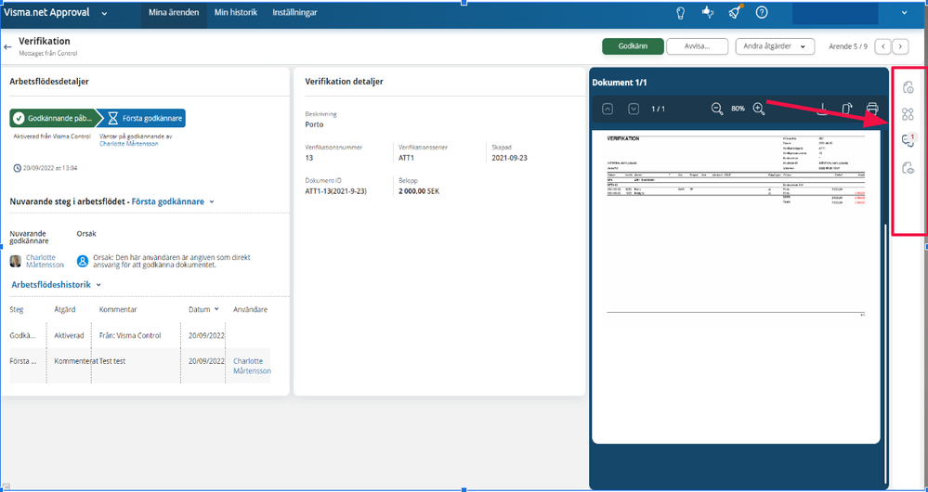Click document ID ATT1-13(2021-9-23)

336,191
